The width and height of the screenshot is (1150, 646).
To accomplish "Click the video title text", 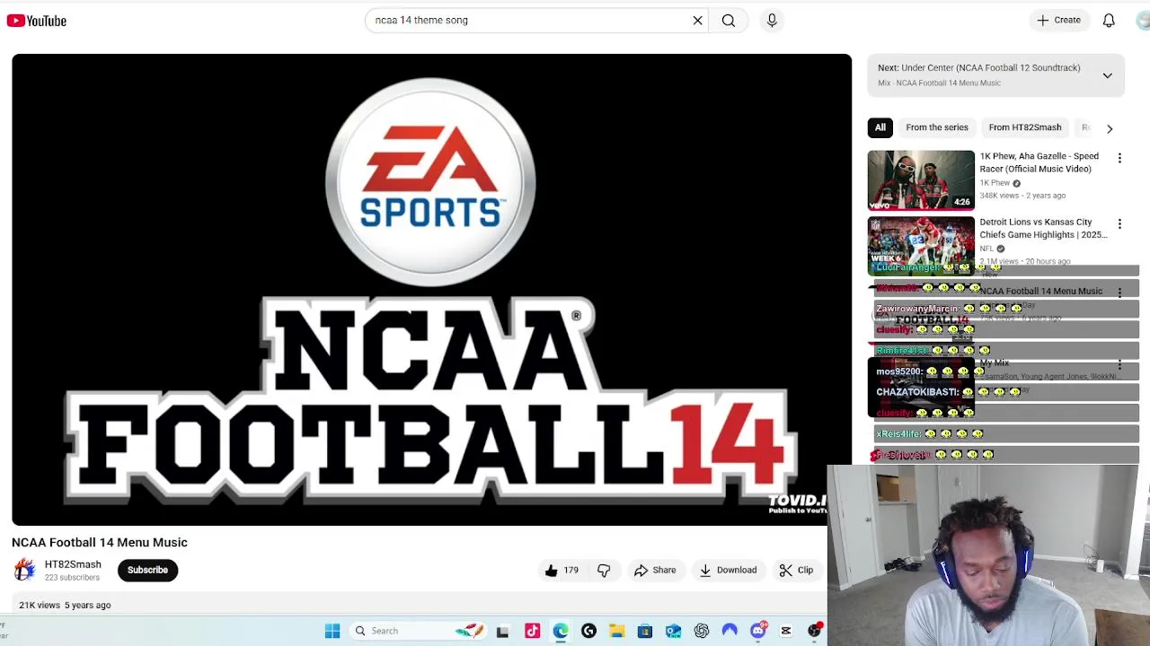I will coord(100,542).
